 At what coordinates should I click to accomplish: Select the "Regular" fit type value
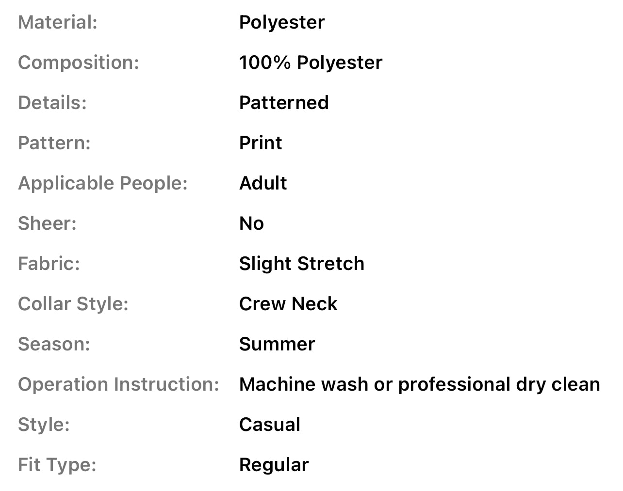(274, 465)
